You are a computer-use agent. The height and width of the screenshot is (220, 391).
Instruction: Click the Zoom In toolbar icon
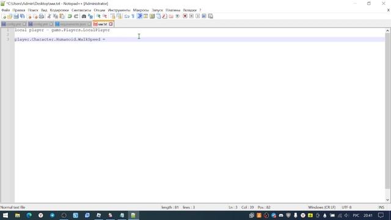[98, 16]
